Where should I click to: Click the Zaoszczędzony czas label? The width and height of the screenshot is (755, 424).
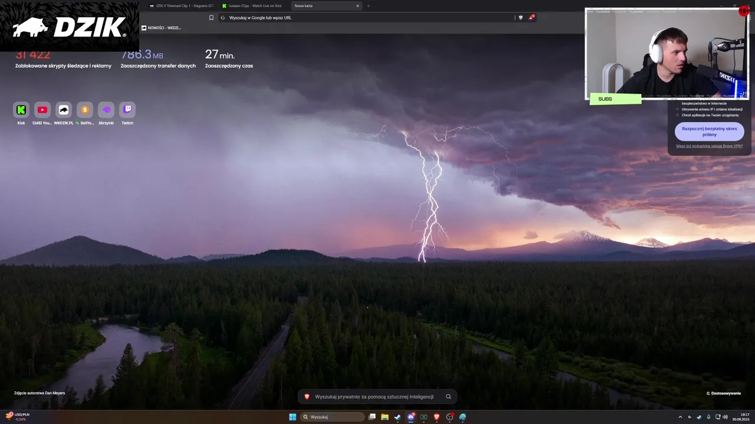229,66
